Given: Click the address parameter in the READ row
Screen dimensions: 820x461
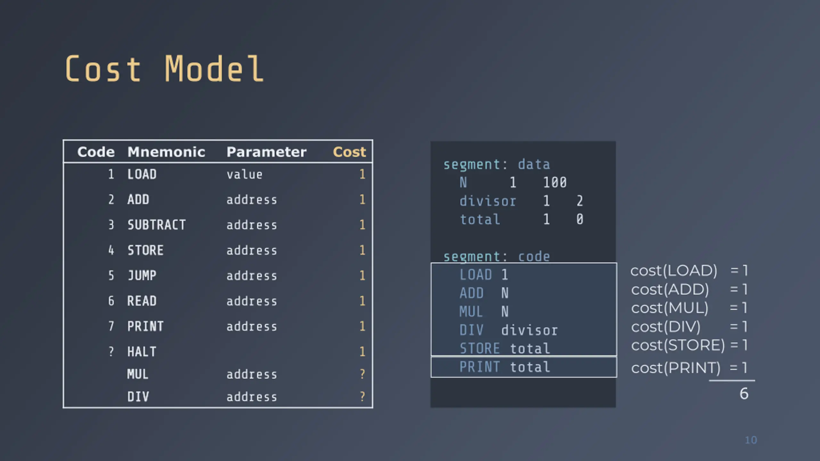Looking at the screenshot, I should pyautogui.click(x=252, y=301).
